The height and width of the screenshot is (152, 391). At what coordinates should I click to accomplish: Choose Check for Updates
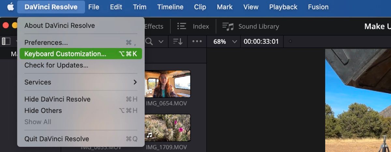[81, 65]
